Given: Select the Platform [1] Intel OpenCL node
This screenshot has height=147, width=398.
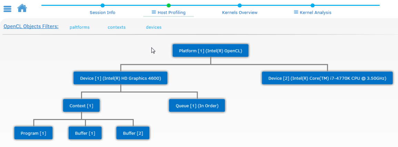Looking at the screenshot, I should pos(210,51).
